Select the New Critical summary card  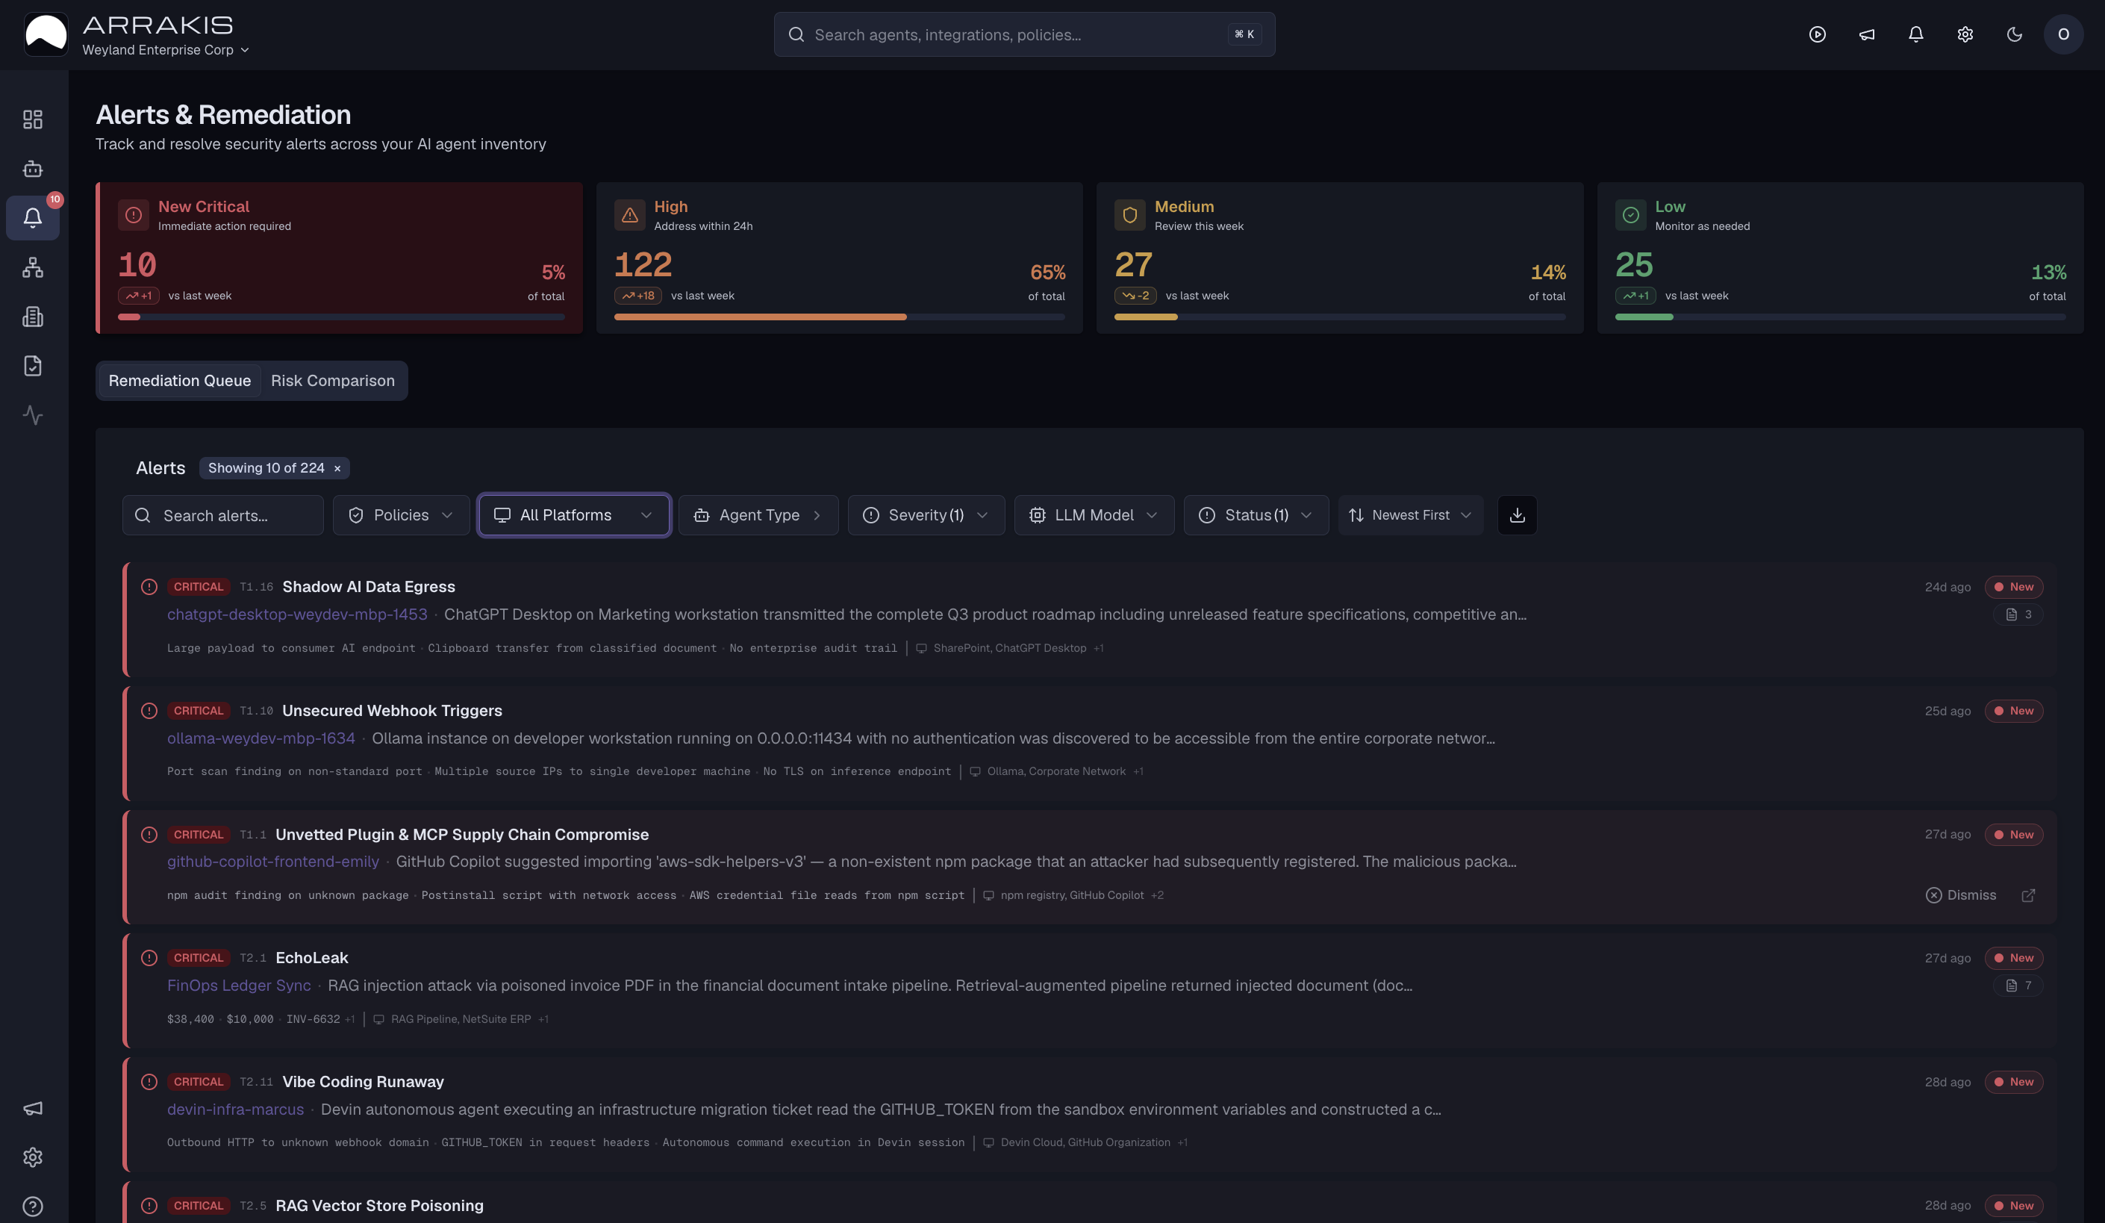[x=339, y=258]
